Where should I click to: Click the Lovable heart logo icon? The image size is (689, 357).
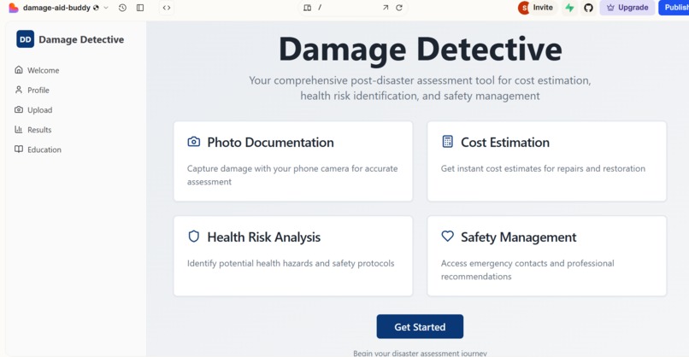14,8
